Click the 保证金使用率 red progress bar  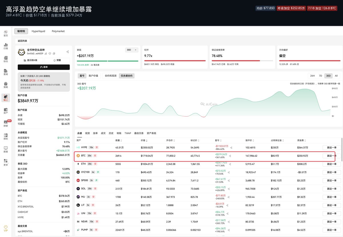click(235, 61)
